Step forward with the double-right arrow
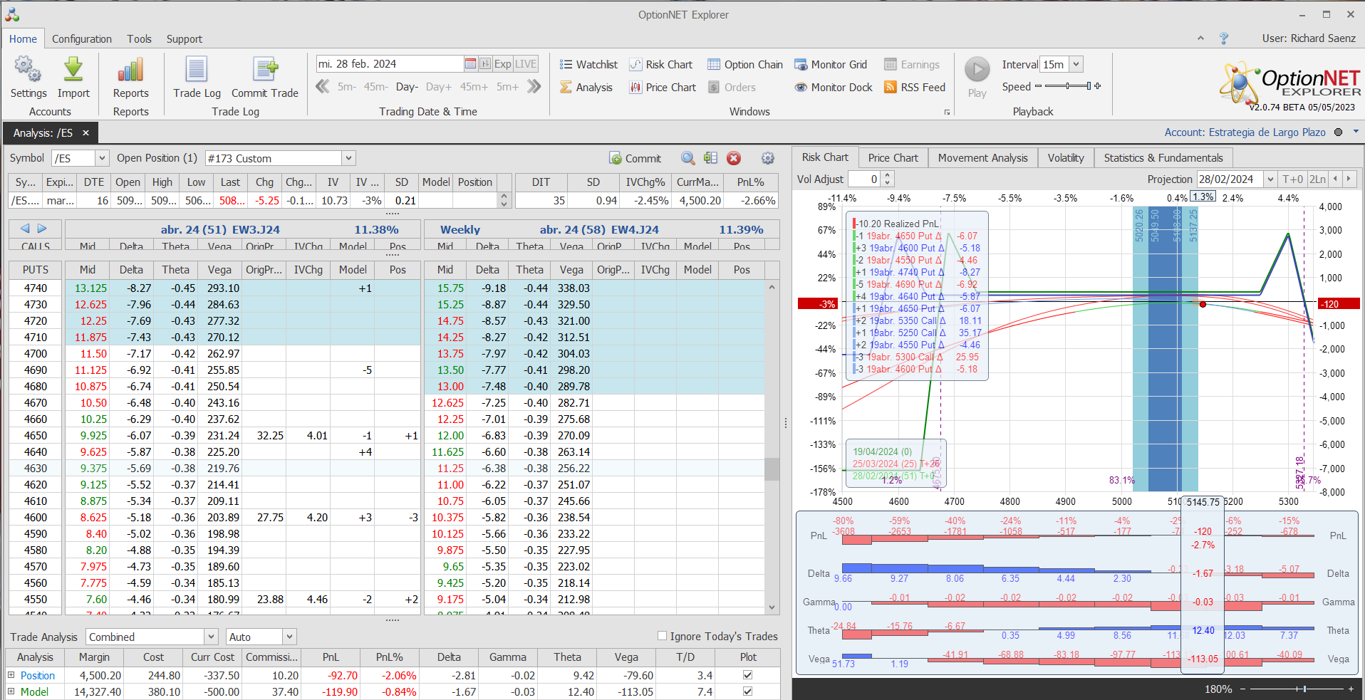 [x=534, y=87]
